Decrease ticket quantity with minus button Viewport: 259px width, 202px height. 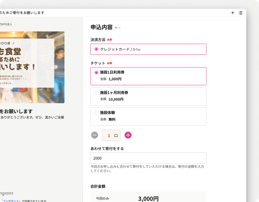[95, 135]
